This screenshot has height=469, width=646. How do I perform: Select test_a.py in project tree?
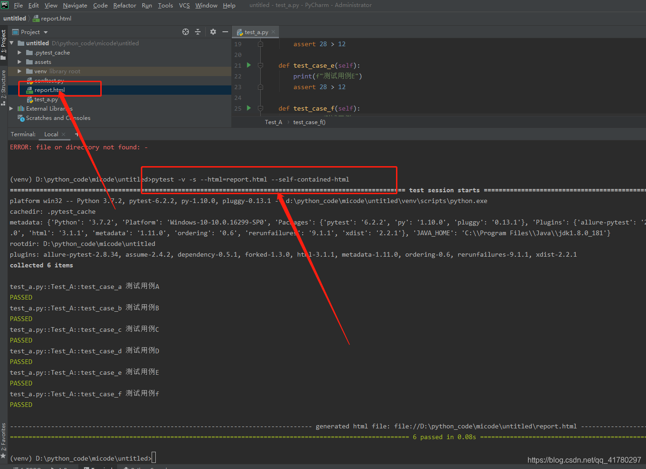tap(46, 99)
